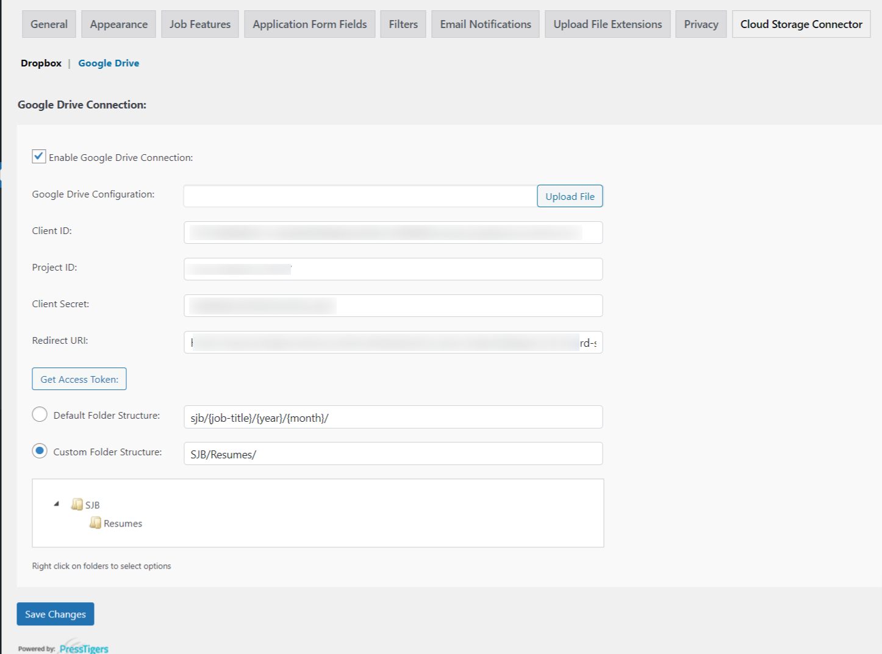Open the Appearance settings tab
This screenshot has width=882, height=654.
click(x=118, y=24)
